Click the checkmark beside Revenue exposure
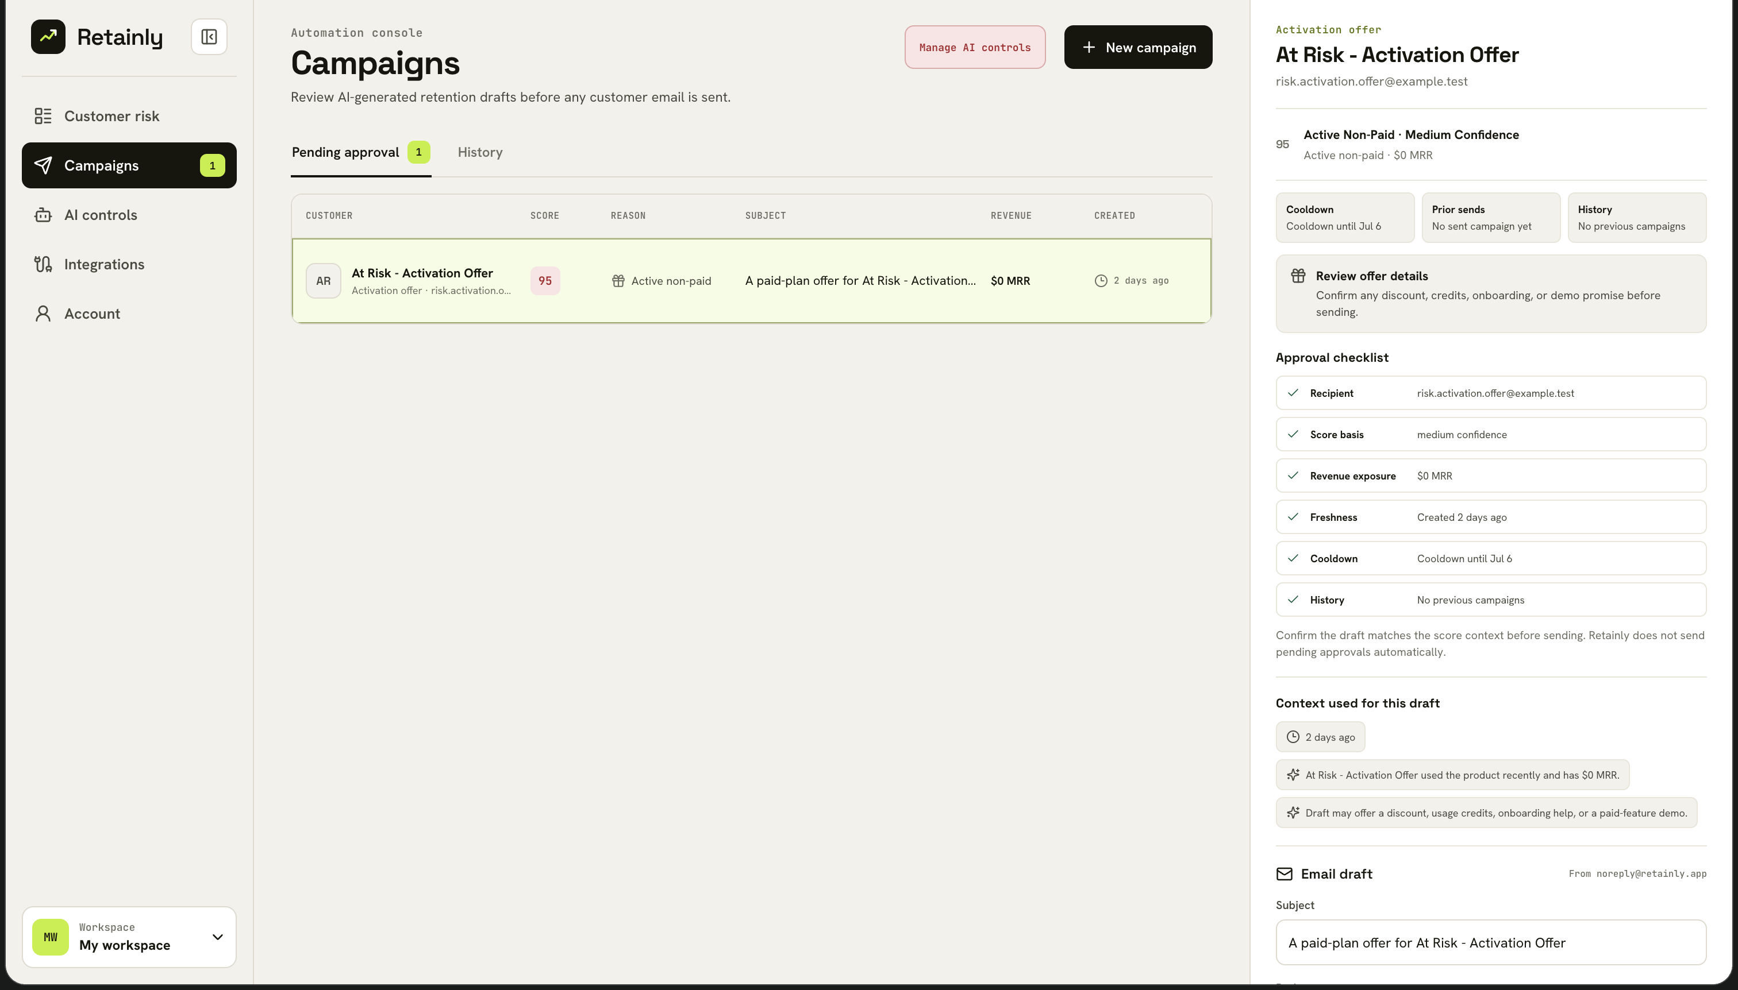Image resolution: width=1738 pixels, height=990 pixels. click(x=1293, y=476)
